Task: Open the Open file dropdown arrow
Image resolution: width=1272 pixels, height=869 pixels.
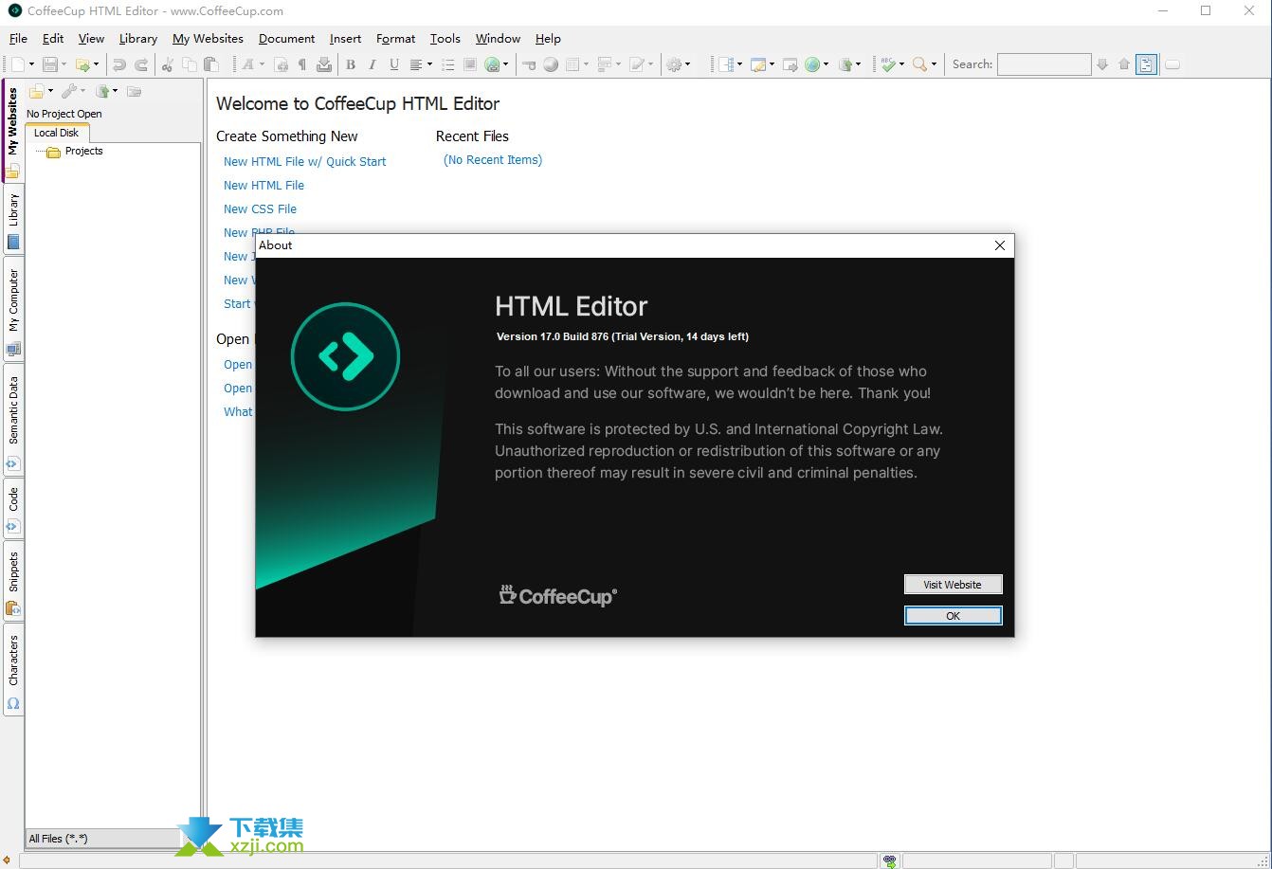Action: [96, 64]
